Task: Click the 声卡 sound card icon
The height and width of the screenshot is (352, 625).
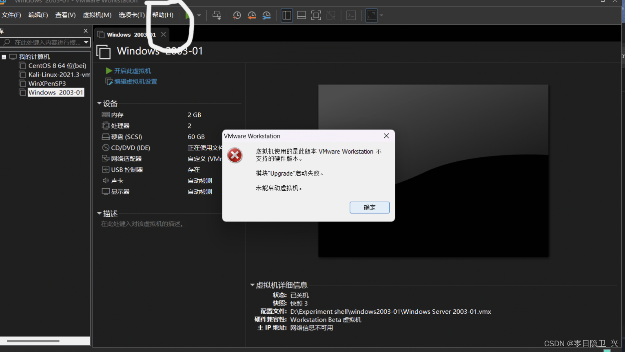Action: 106,180
